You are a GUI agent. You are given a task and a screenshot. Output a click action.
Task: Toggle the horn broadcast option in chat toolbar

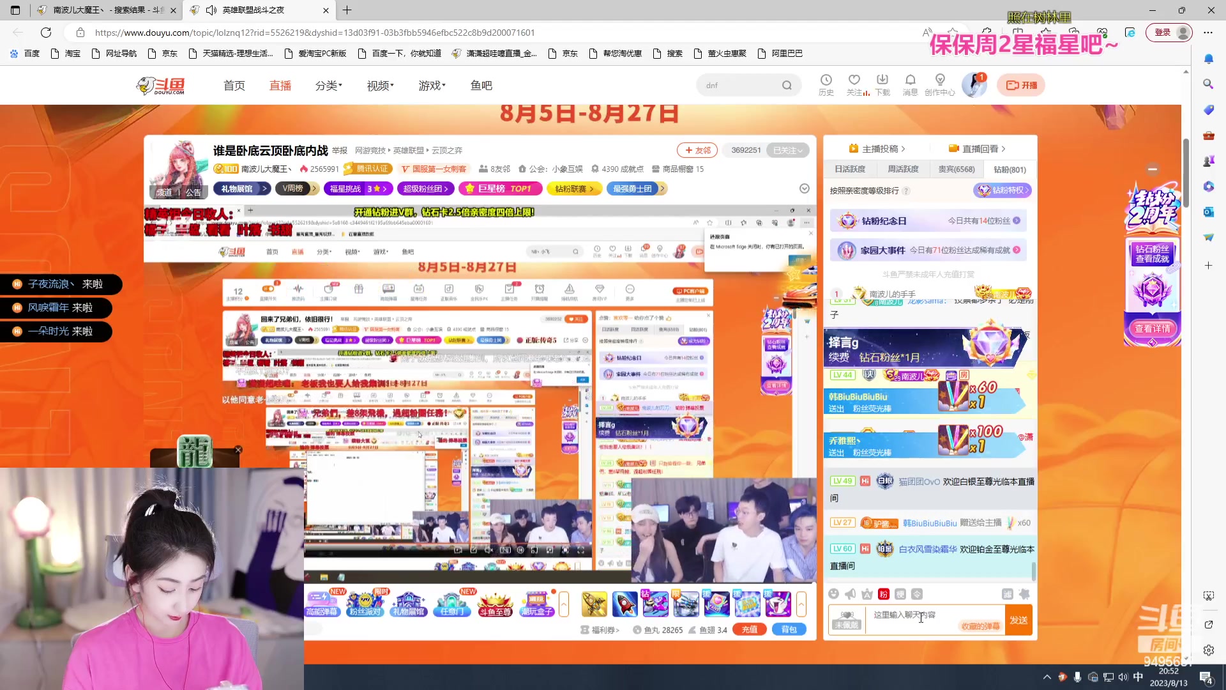[x=850, y=594]
